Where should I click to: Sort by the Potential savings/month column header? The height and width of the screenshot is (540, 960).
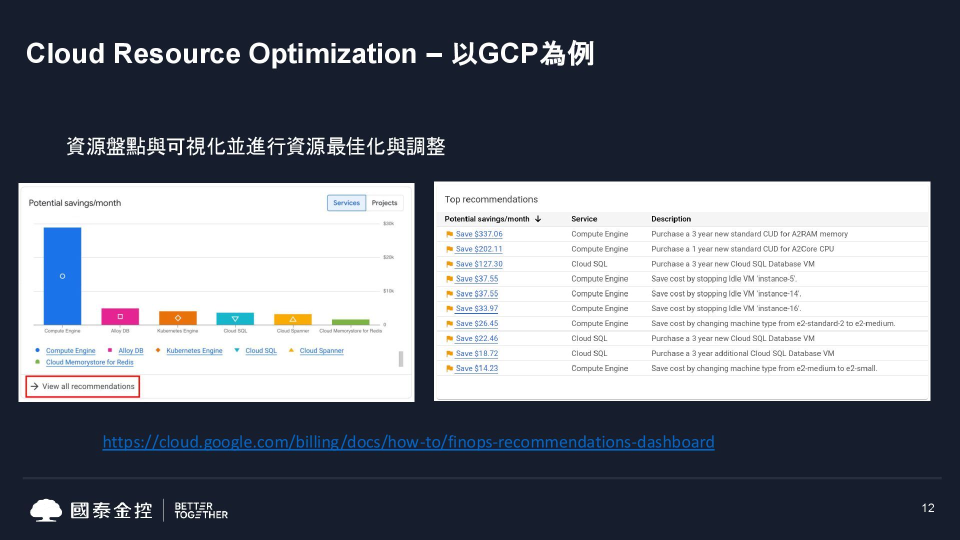point(486,219)
